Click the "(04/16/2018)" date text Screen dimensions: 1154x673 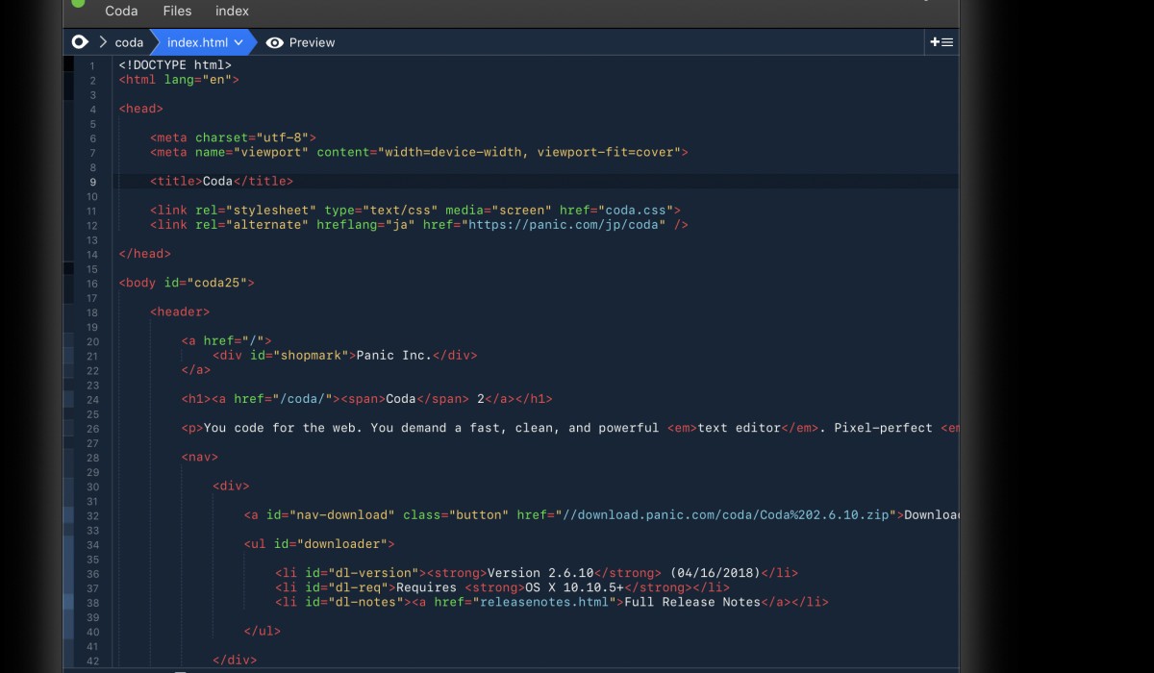[x=715, y=573]
